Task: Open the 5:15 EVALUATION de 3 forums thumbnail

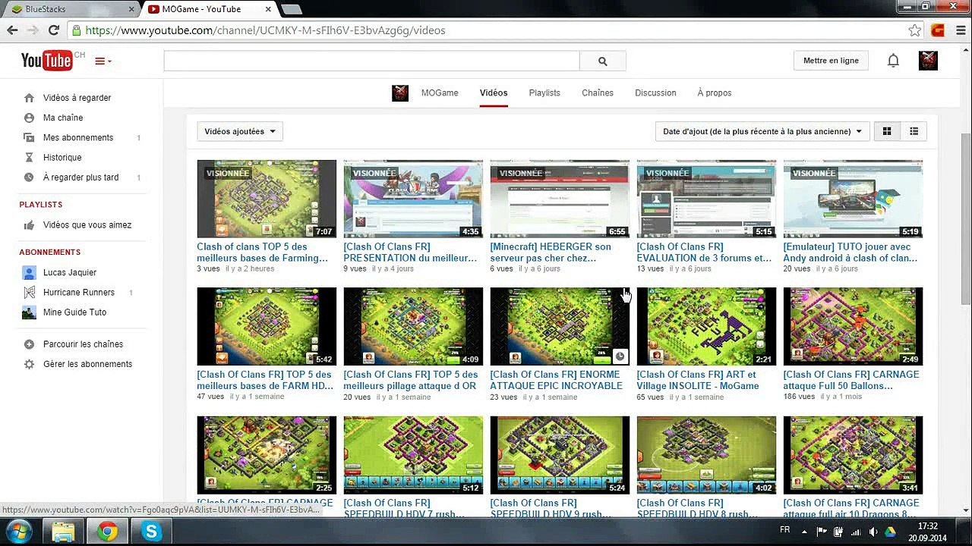Action: coord(706,199)
